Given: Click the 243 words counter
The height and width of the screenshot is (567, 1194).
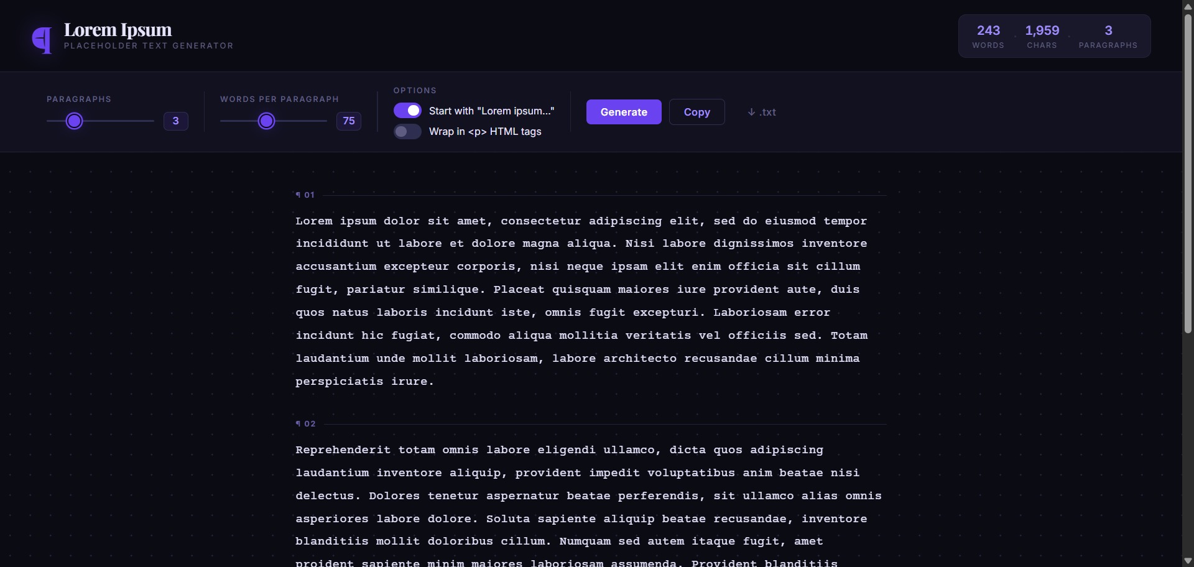Looking at the screenshot, I should [988, 36].
